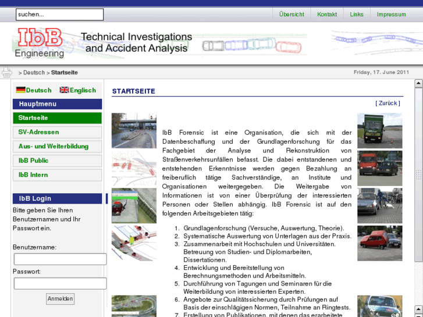Click the British flag icon

[64, 90]
